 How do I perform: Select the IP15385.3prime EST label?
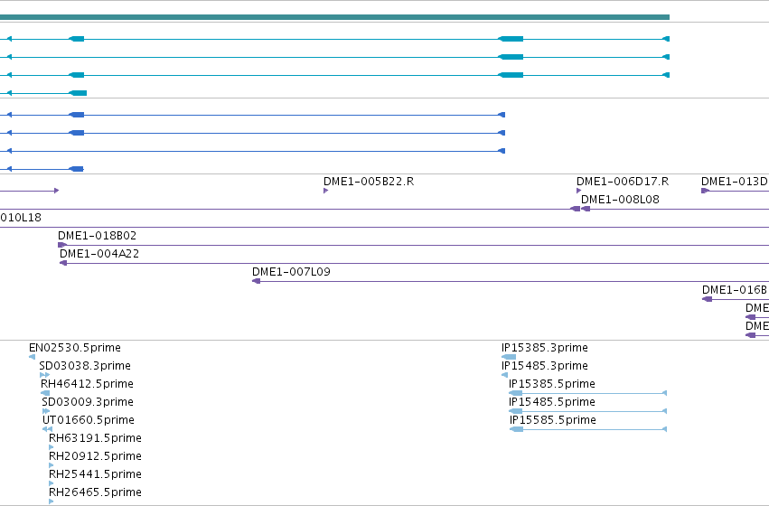click(544, 348)
